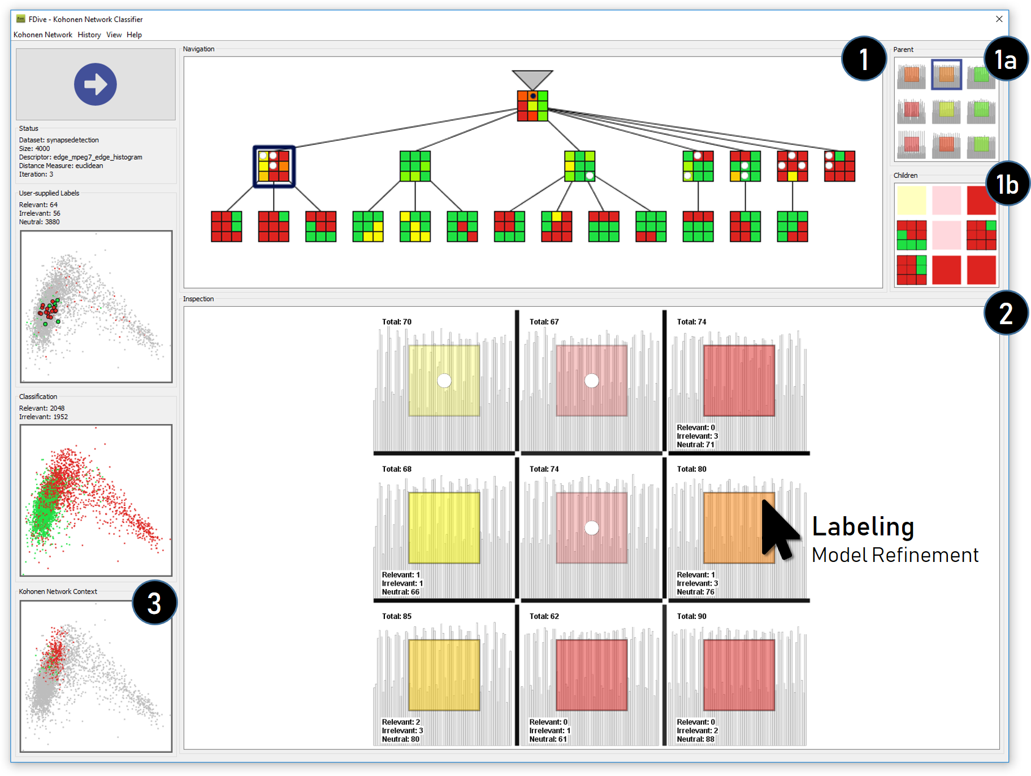The height and width of the screenshot is (776, 1031).
Task: Close the FDive window
Action: pyautogui.click(x=999, y=19)
